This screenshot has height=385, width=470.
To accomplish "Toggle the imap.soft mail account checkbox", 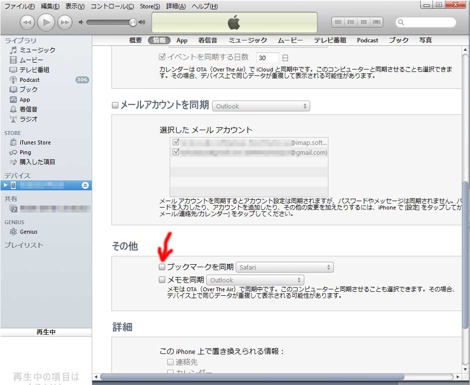I will (176, 141).
